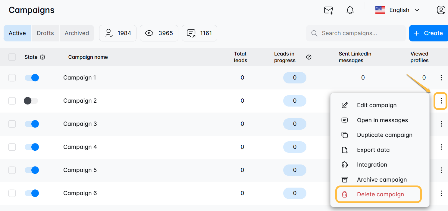Image resolution: width=448 pixels, height=211 pixels.
Task: Switch to the Drafts tab
Action: [45, 33]
